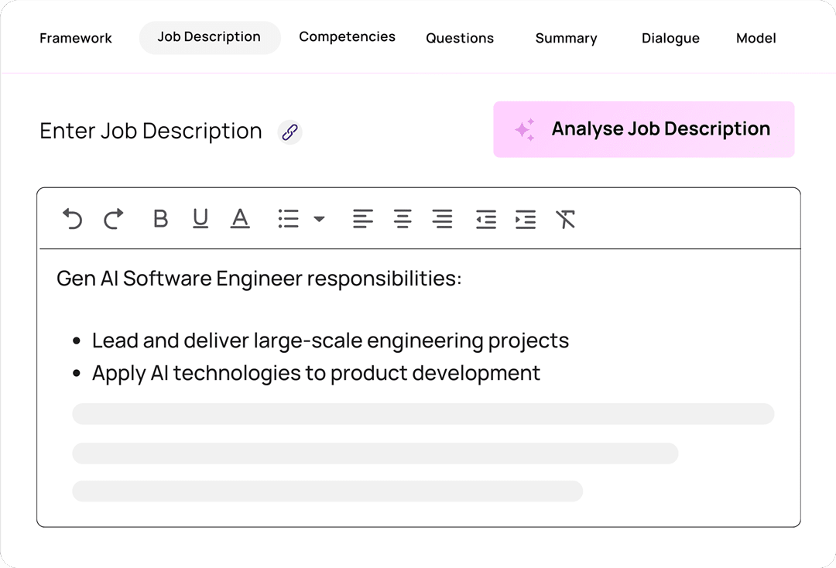Go to the Questions tab
This screenshot has width=836, height=568.
(x=460, y=38)
